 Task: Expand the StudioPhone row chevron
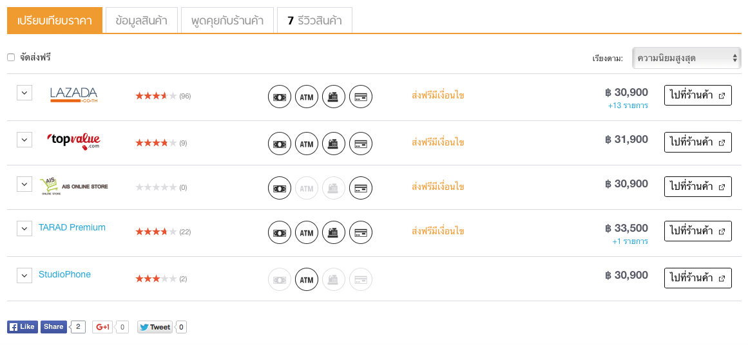tap(24, 275)
